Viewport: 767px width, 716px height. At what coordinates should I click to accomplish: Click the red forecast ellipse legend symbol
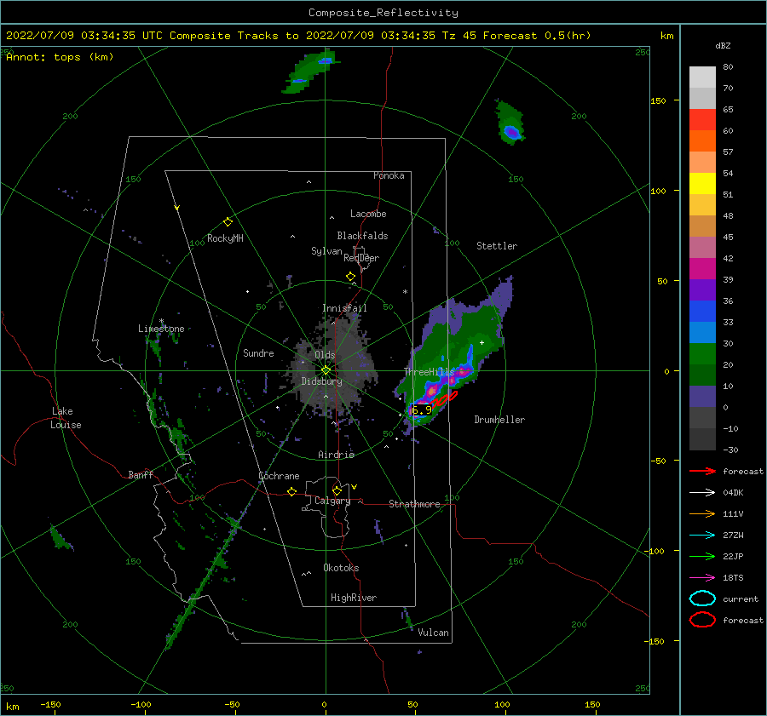(702, 620)
